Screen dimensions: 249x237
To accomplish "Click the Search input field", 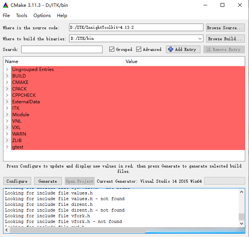I will 62,49.
